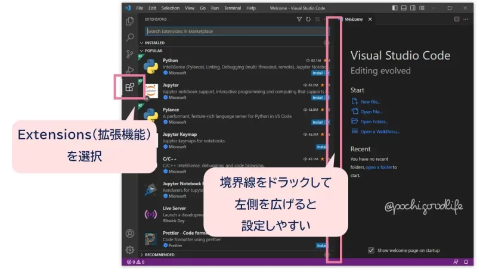Open the Search view in activity bar
The image size is (483, 271).
[x=129, y=38]
